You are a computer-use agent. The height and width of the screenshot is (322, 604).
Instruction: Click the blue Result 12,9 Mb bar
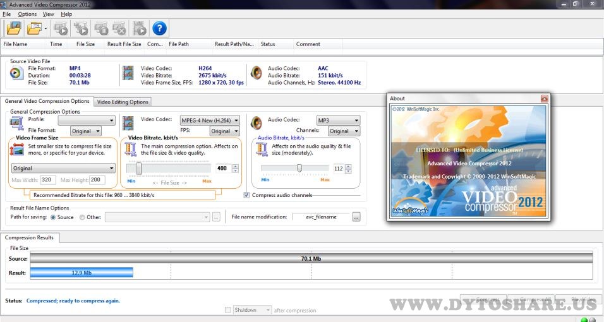[x=82, y=273]
